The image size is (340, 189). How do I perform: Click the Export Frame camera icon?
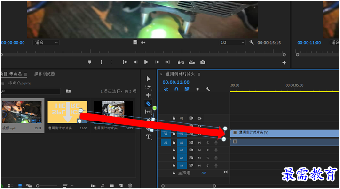point(203,62)
